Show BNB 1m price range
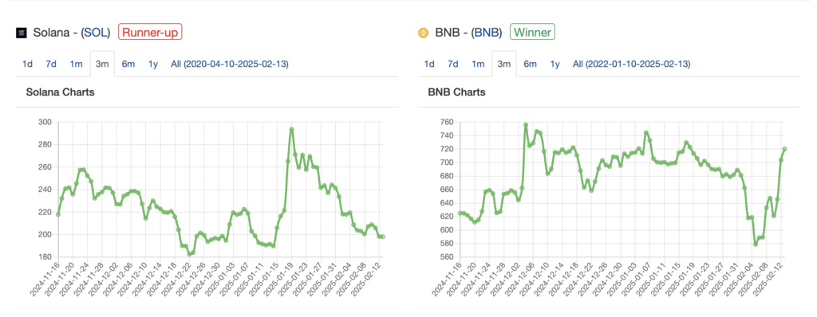This screenshot has height=317, width=817. tap(478, 64)
